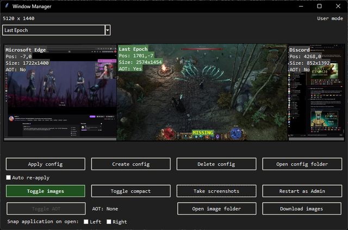Click the User mode label
The width and height of the screenshot is (348, 230).
(x=330, y=19)
